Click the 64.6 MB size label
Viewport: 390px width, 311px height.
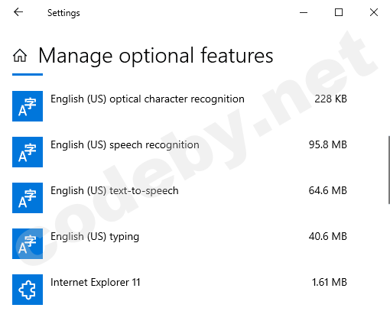328,190
